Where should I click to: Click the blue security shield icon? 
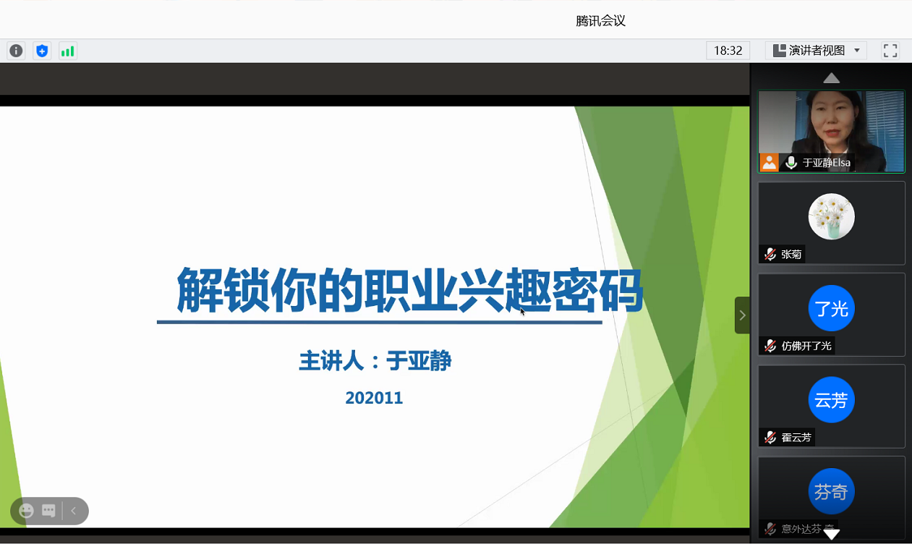coord(42,51)
